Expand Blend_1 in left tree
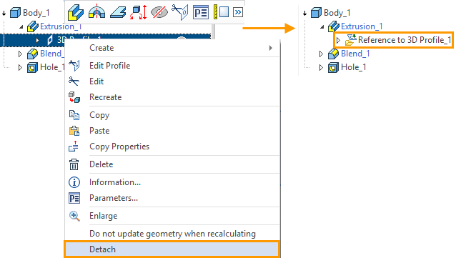The height and width of the screenshot is (258, 456). point(20,54)
